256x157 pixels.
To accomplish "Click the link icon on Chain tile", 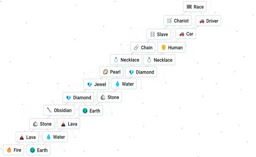I will pyautogui.click(x=136, y=47).
